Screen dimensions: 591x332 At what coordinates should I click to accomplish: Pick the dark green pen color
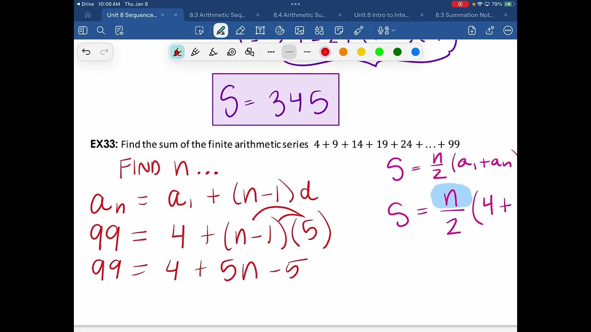(x=398, y=52)
